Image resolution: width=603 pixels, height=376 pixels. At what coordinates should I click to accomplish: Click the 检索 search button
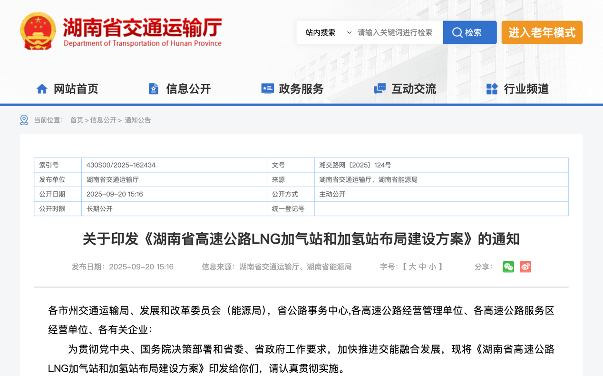click(x=469, y=32)
